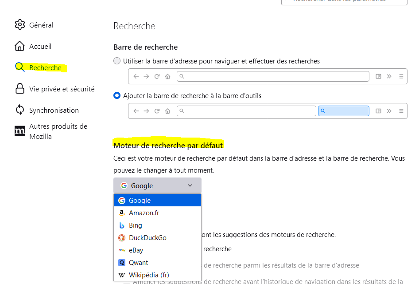Click the chevron on the Google dropdown
Image resolution: width=419 pixels, height=284 pixels.
click(x=190, y=185)
